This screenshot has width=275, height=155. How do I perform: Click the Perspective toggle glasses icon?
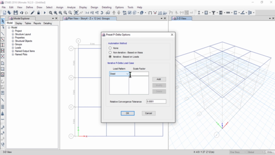[x=107, y=12]
